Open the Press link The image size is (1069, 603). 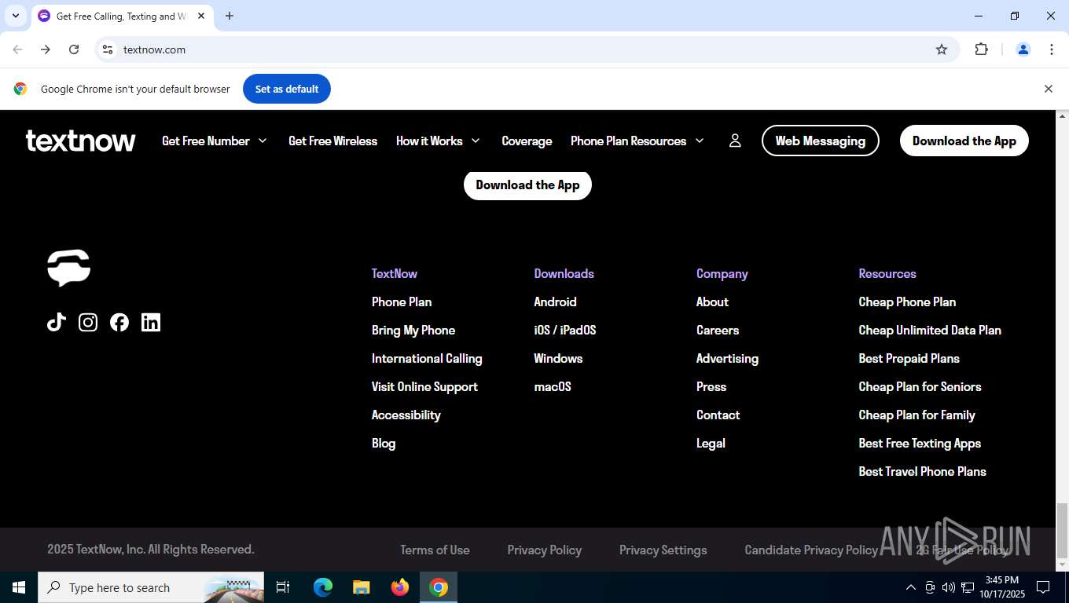click(711, 386)
